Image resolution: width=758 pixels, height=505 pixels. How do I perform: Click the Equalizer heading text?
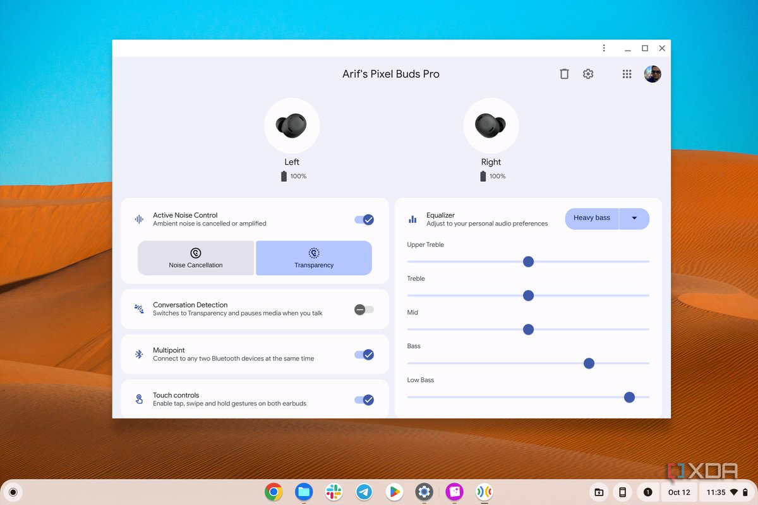pyautogui.click(x=441, y=215)
